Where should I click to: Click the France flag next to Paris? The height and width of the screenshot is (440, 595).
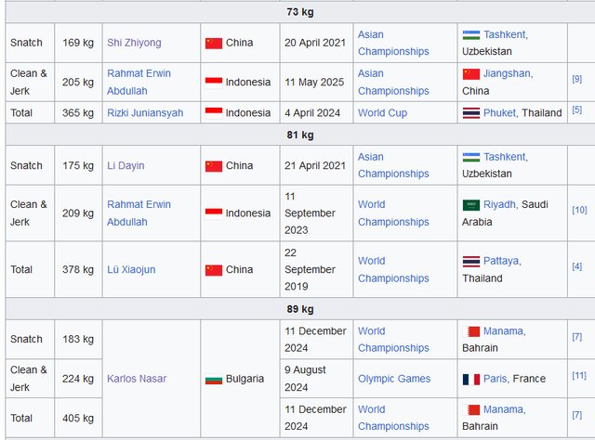pos(470,379)
